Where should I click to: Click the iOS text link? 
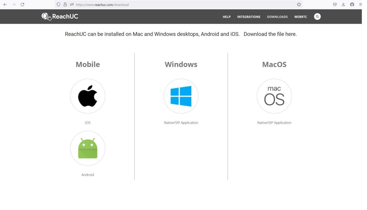coord(88,123)
